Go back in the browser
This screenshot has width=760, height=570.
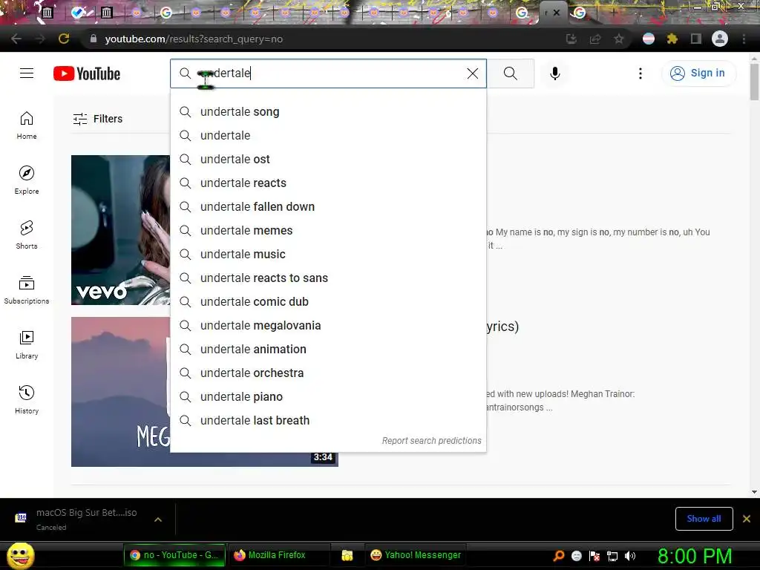pos(16,39)
